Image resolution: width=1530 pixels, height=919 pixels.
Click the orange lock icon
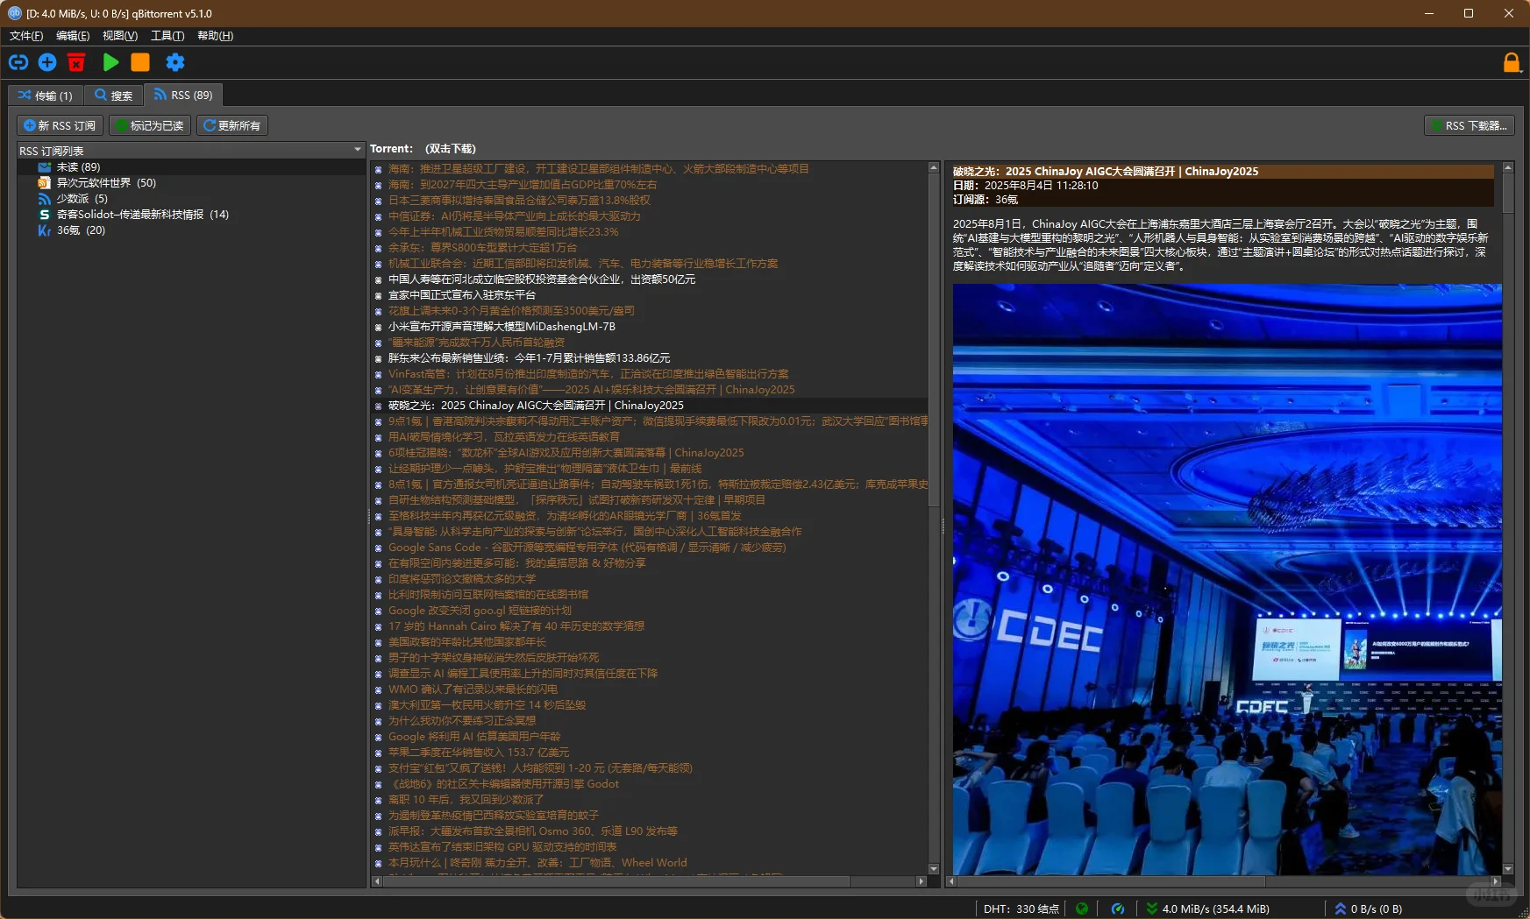[x=1512, y=62]
